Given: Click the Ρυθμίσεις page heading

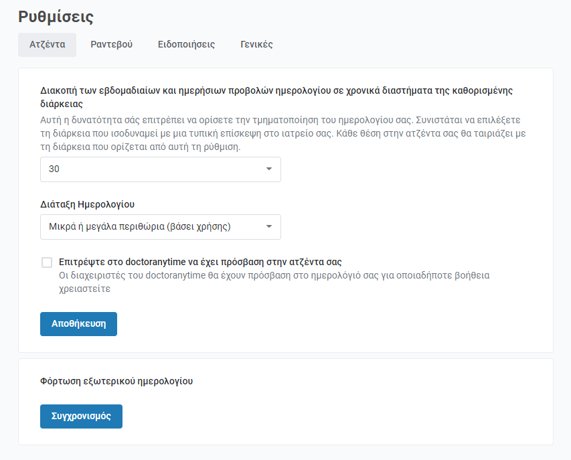Looking at the screenshot, I should click(x=56, y=17).
